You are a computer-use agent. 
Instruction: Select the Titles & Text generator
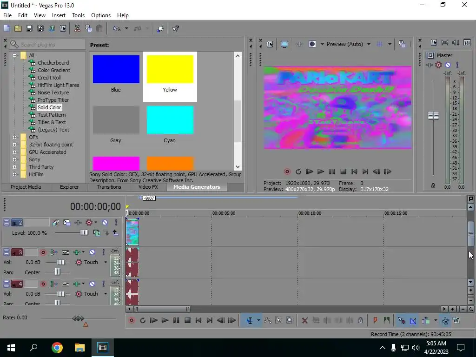click(52, 122)
